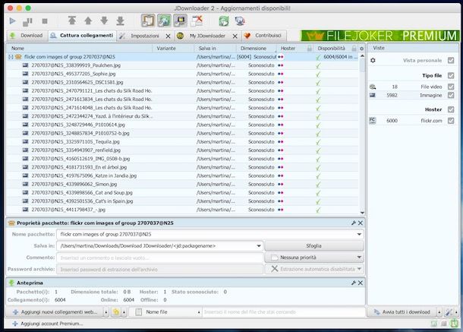Sort by the Nome column header

[79, 48]
